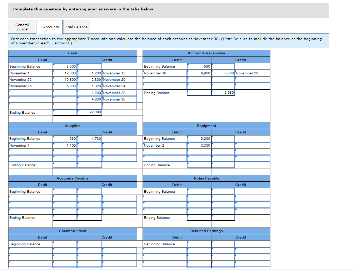Open Equipment date dropdown showing November 2
This screenshot has width=354, height=270.
point(165,146)
